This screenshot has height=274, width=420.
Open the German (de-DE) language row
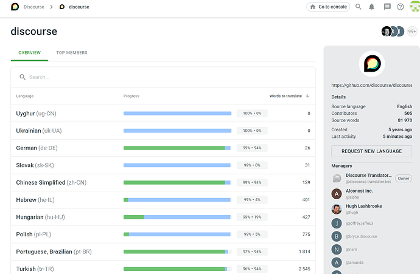[163, 148]
